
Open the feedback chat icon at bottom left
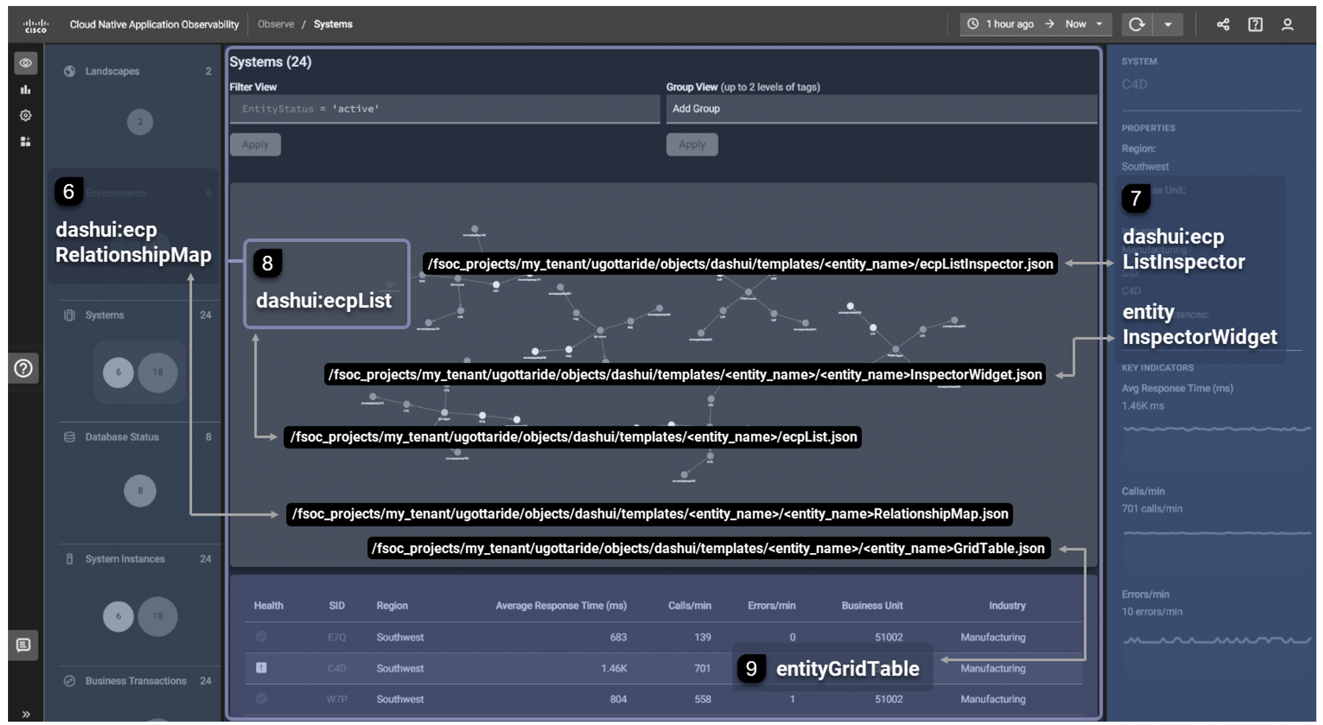[23, 645]
